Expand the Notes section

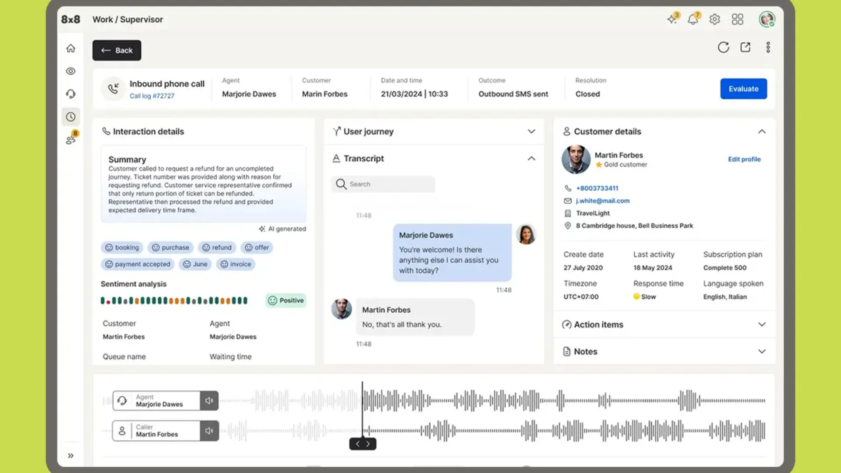coord(761,352)
